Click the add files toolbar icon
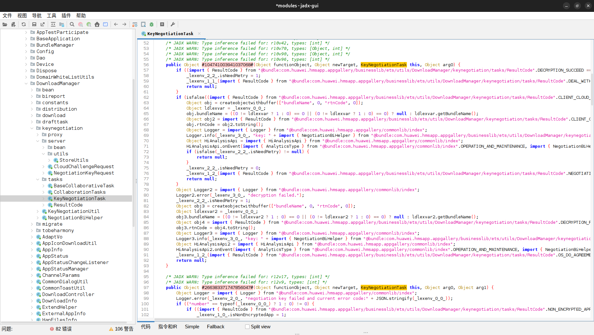Image resolution: width=594 pixels, height=335 pixels. coord(13,24)
